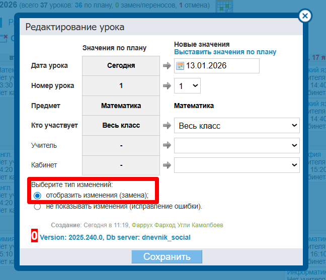Open author link Фаррух Фарход Угли Камолбоев
This screenshot has height=280, width=326.
point(178,225)
